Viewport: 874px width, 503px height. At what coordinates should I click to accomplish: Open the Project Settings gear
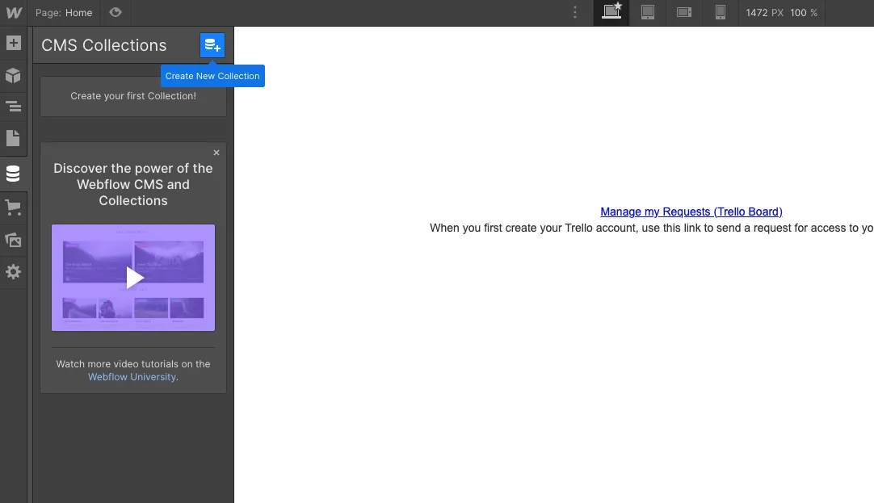coord(14,272)
